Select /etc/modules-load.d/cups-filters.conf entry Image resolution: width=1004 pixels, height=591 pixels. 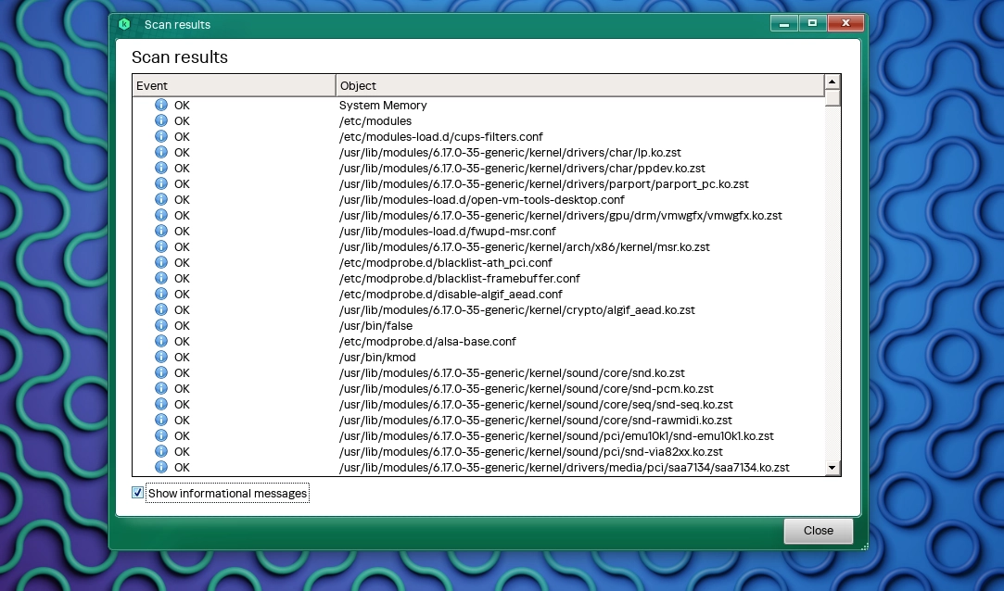pos(440,136)
